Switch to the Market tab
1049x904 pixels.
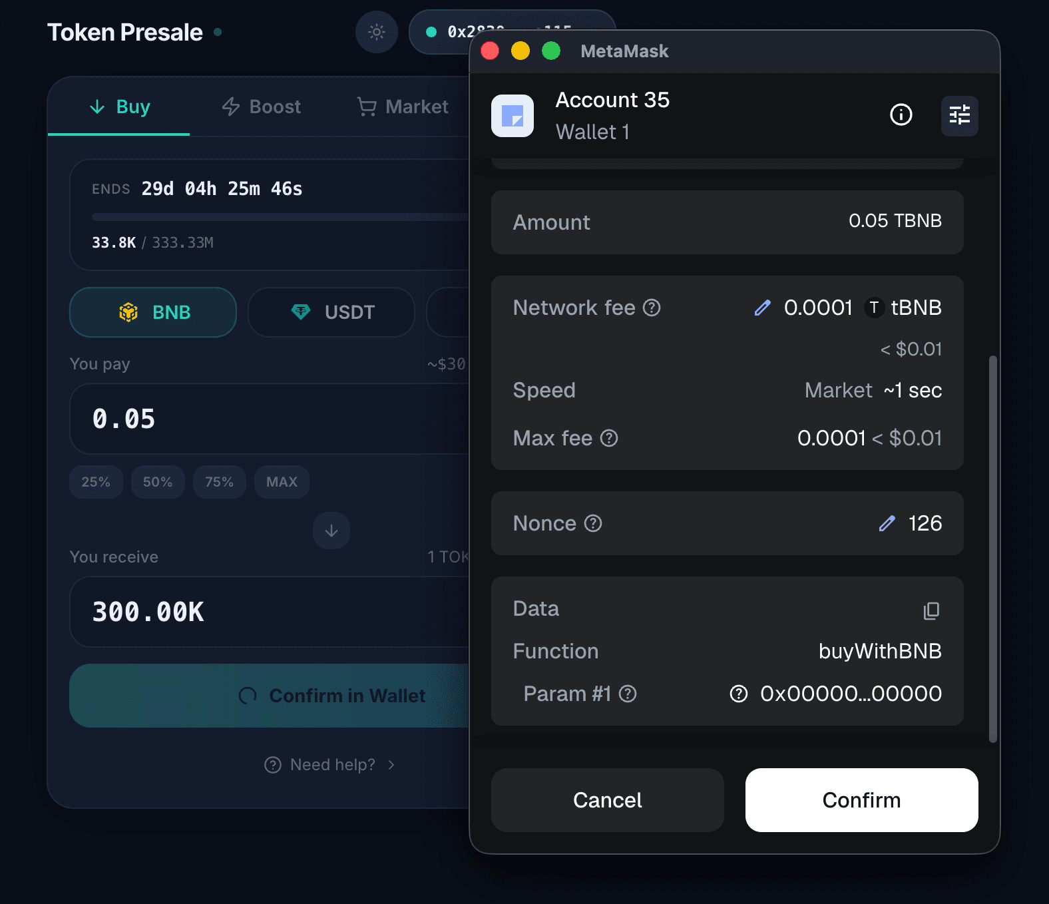403,107
